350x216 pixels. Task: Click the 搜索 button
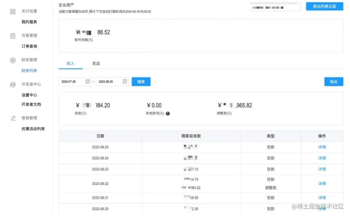[x=141, y=82]
